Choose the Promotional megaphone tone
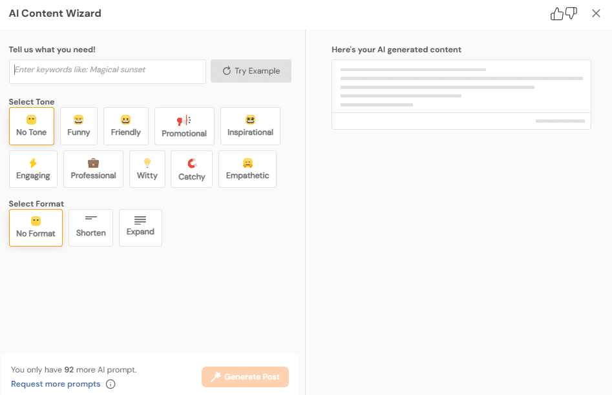 (x=184, y=126)
